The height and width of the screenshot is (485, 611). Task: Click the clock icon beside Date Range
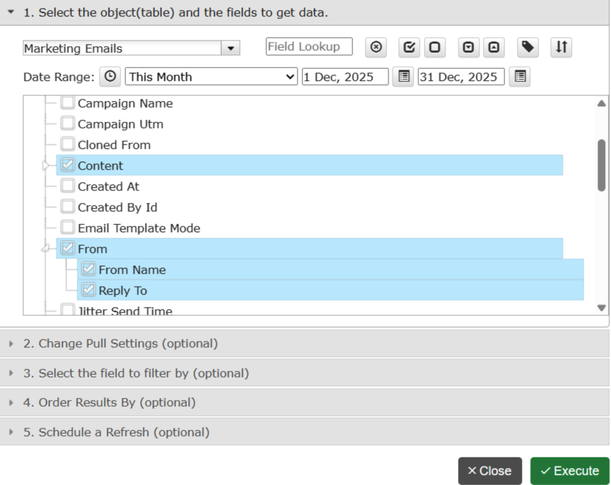(110, 76)
